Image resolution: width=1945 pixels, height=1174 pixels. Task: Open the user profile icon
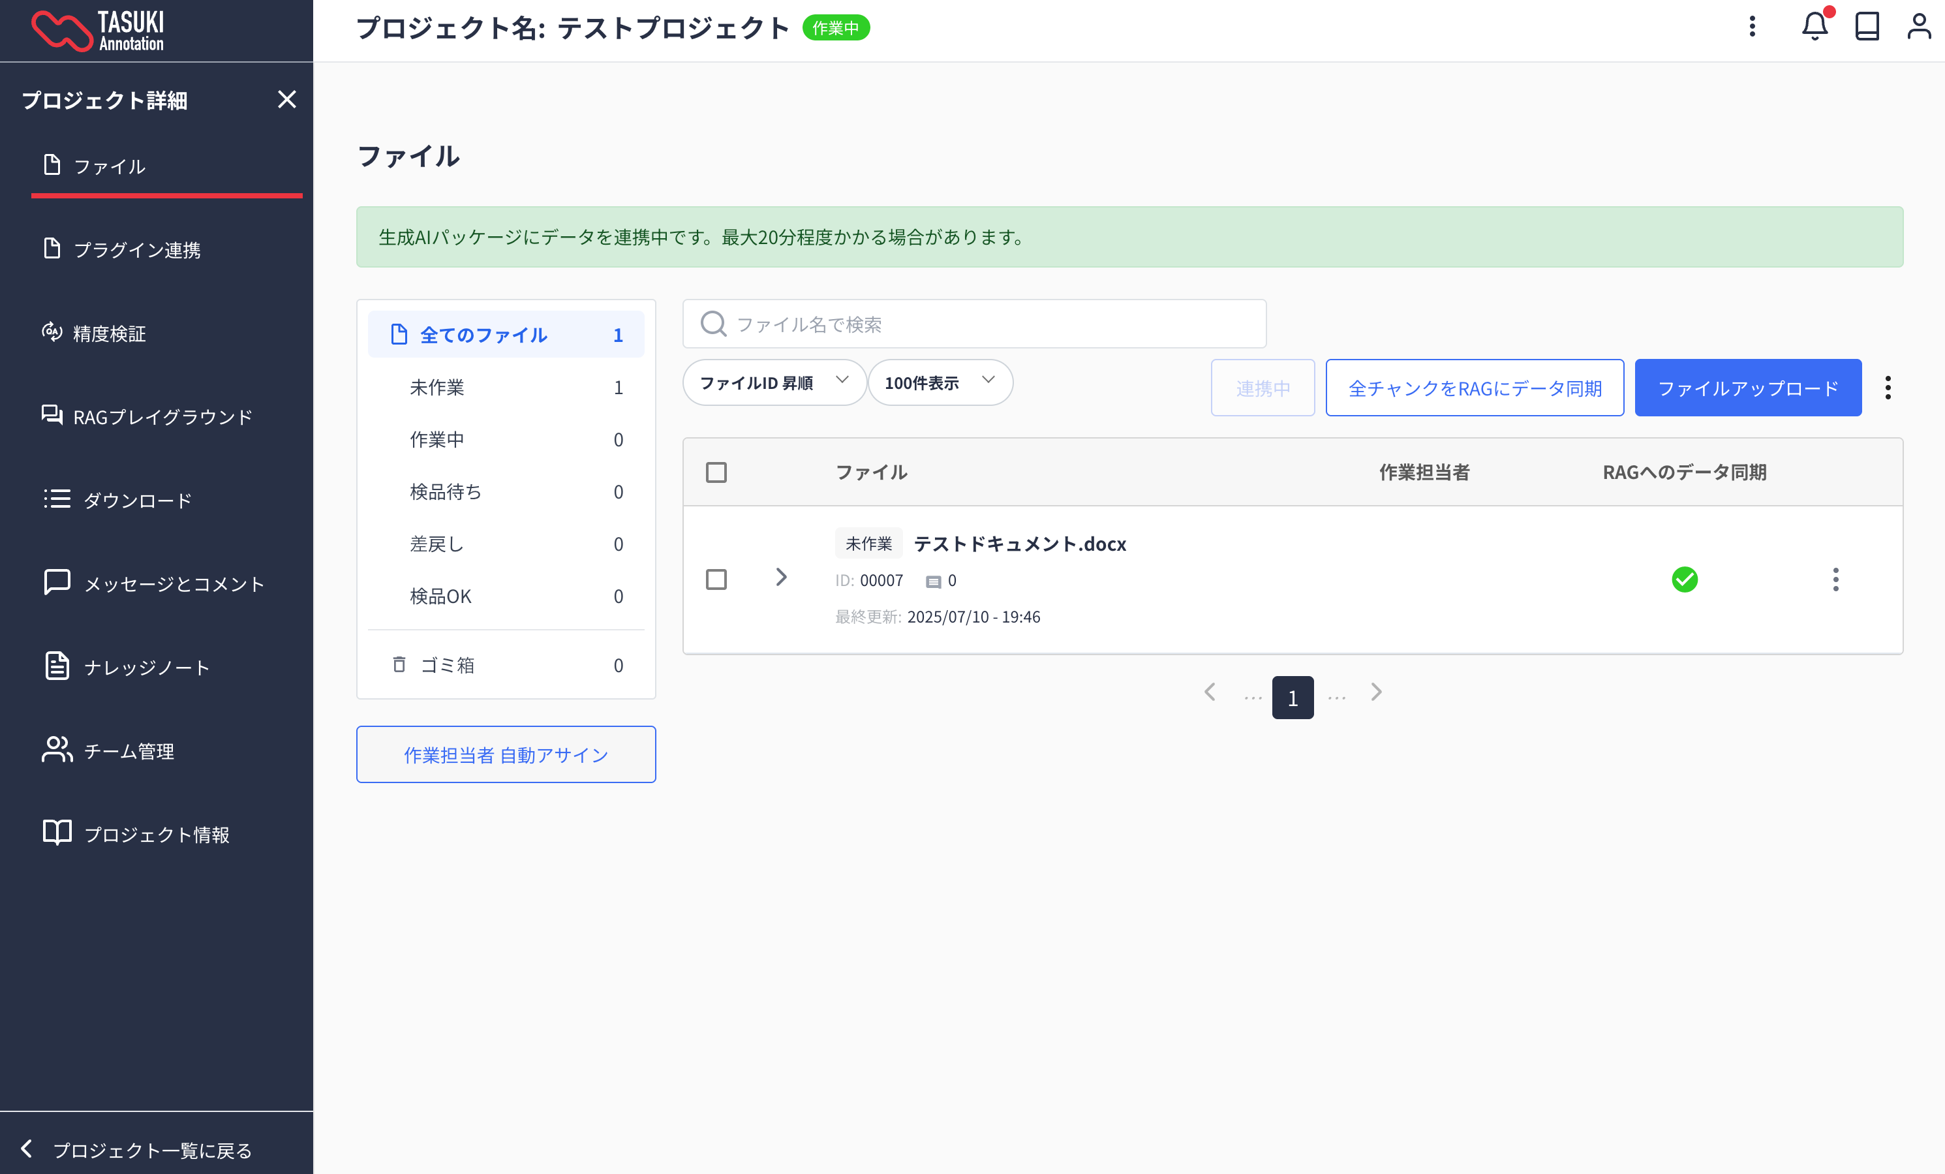pyautogui.click(x=1918, y=27)
